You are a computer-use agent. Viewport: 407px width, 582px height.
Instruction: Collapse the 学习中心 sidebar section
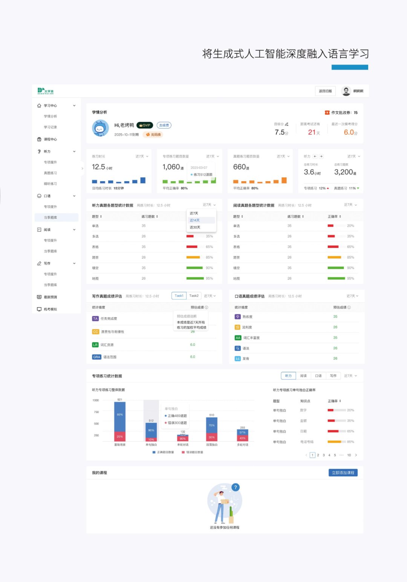coord(74,106)
